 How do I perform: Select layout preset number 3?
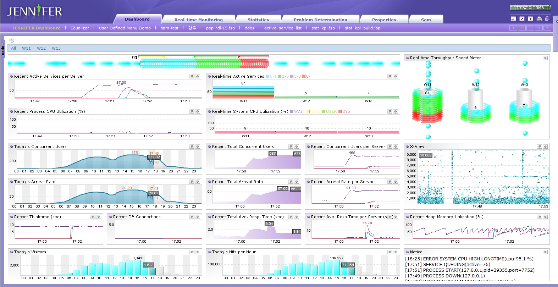tap(530, 28)
